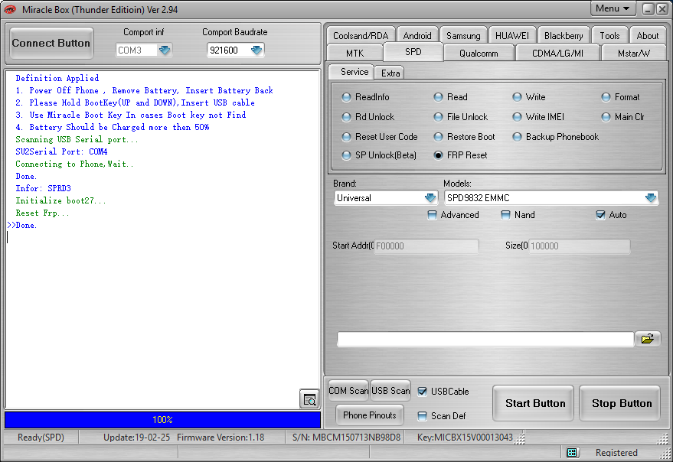Click the 'Infor: SPRD3' log line

pyautogui.click(x=44, y=188)
